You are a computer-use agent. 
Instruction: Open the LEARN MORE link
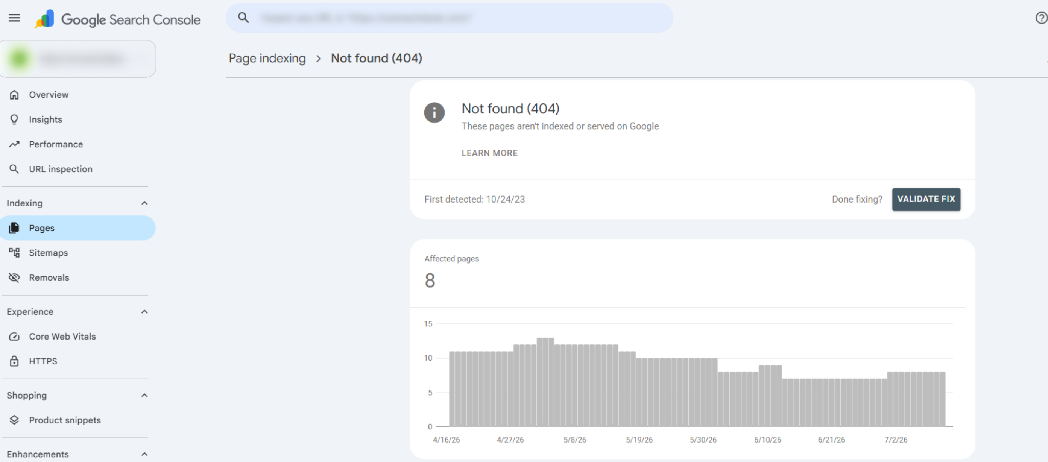490,153
